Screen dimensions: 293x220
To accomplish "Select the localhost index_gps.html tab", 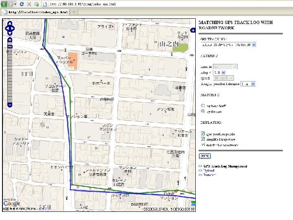I will 35,12.
